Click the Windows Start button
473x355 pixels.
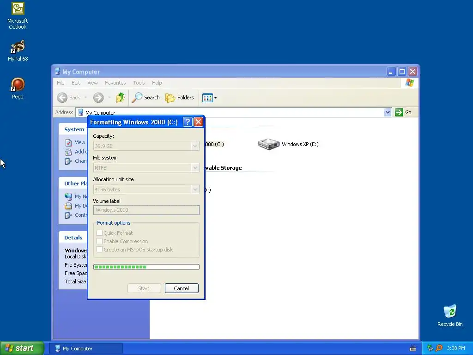click(22, 348)
